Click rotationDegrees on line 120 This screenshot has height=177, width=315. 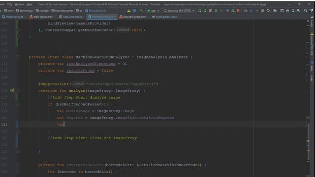point(157,118)
